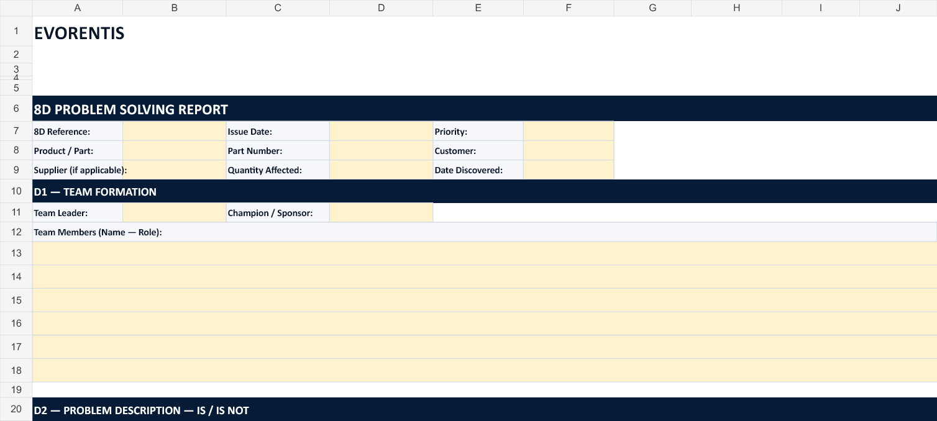Click the select-all corner box
The height and width of the screenshot is (421, 937).
click(x=16, y=7)
